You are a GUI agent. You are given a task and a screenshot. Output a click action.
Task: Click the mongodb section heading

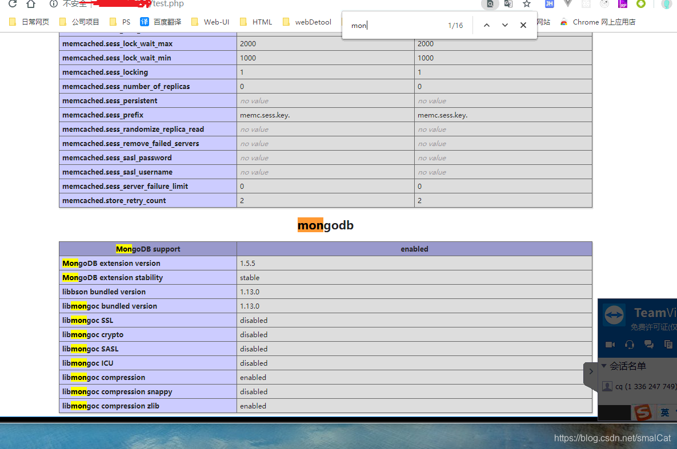pyautogui.click(x=326, y=225)
